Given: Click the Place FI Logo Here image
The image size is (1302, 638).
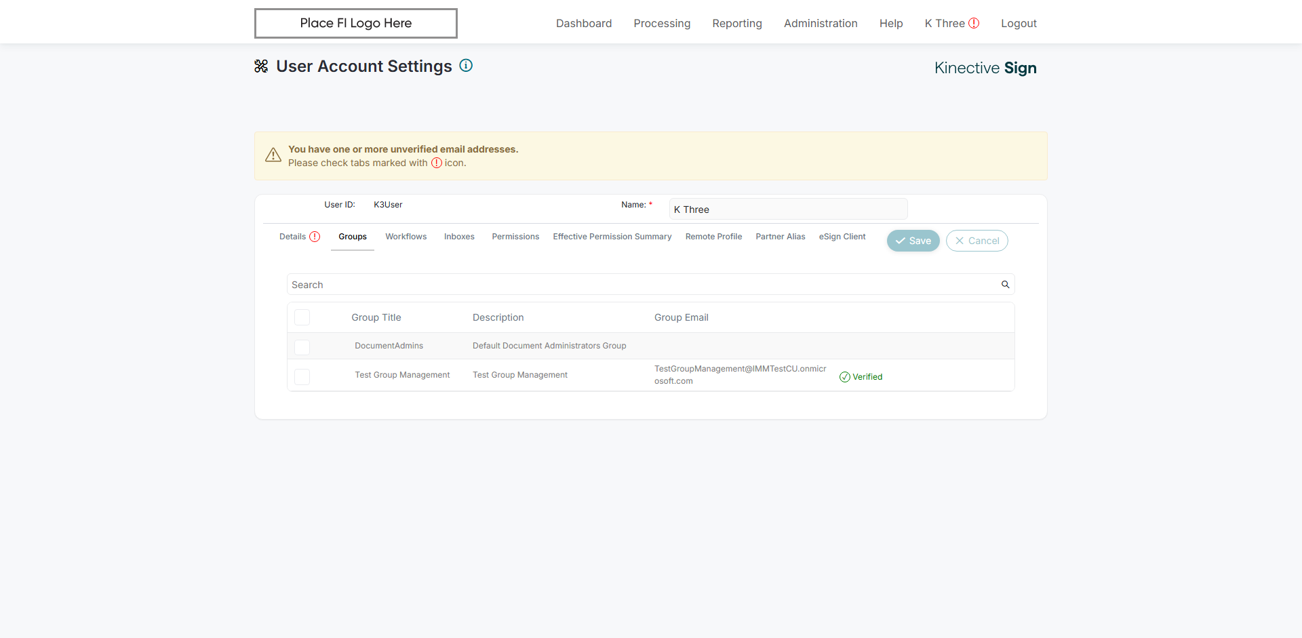Looking at the screenshot, I should pyautogui.click(x=355, y=23).
